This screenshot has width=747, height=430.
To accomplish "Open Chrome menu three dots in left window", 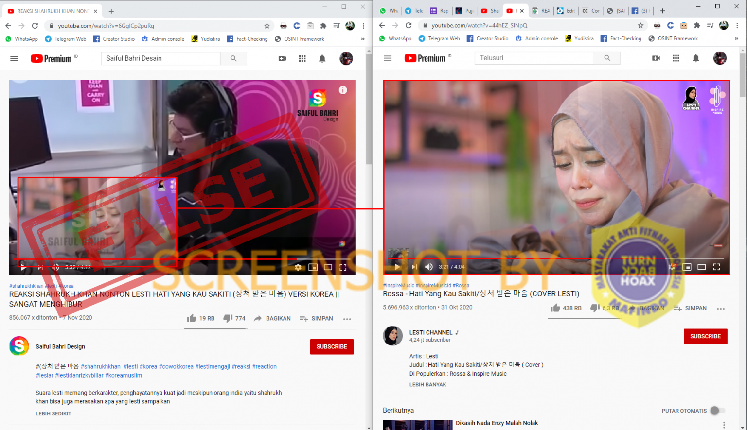I will coord(363,26).
